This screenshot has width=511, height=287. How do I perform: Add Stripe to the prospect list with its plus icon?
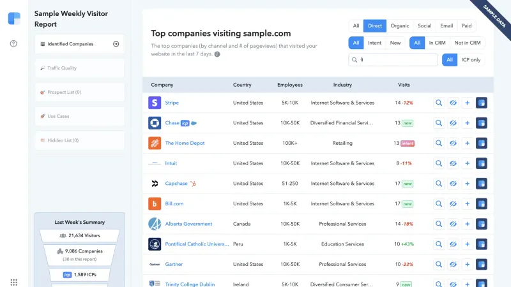(467, 103)
